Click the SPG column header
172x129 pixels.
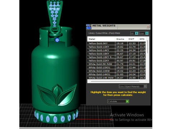(142, 39)
